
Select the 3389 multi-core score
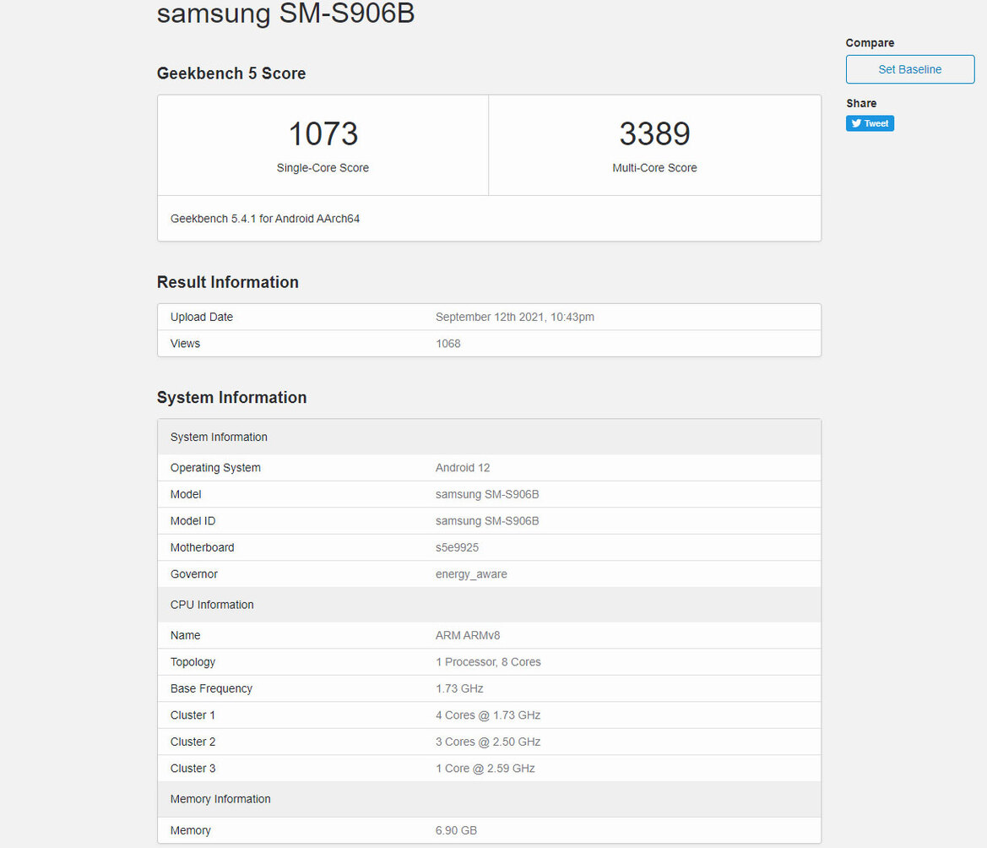654,133
